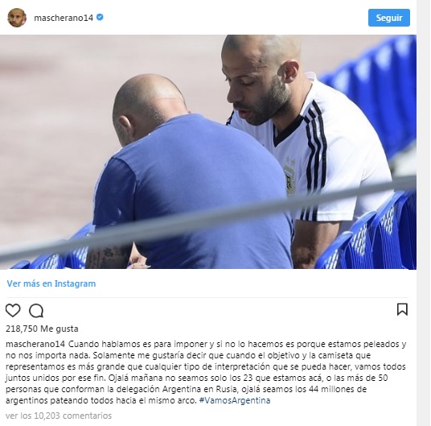Show all 10,203 comentarios
The width and height of the screenshot is (431, 426).
[59, 416]
